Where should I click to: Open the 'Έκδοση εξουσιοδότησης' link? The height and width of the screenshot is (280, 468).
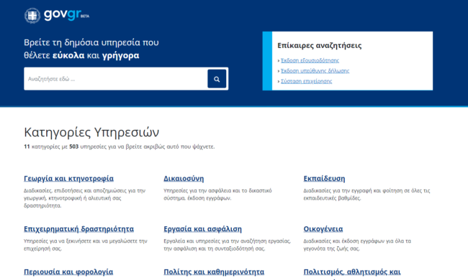310,60
